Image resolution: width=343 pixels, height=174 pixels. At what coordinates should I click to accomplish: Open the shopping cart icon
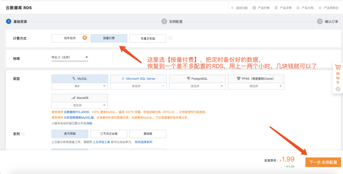(x=338, y=67)
